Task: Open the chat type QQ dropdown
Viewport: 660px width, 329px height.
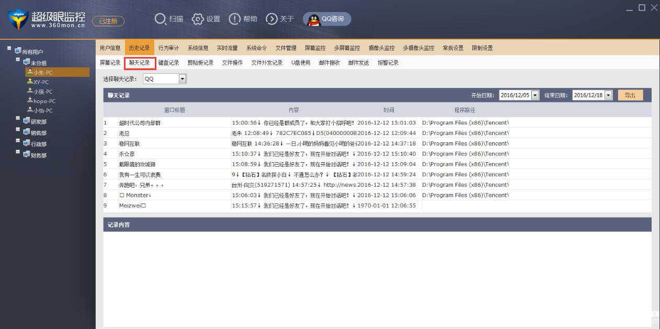Action: pos(183,79)
